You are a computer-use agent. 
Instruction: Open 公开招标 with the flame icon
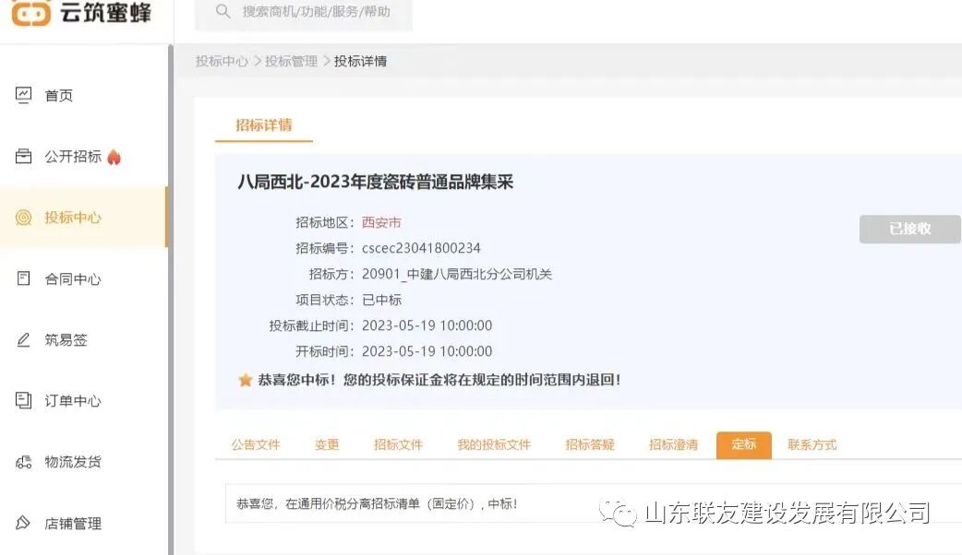pos(23,156)
